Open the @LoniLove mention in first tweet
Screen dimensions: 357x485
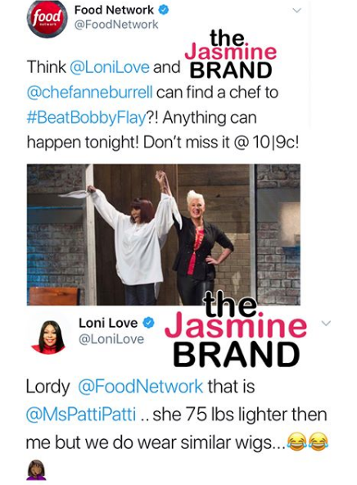point(110,67)
